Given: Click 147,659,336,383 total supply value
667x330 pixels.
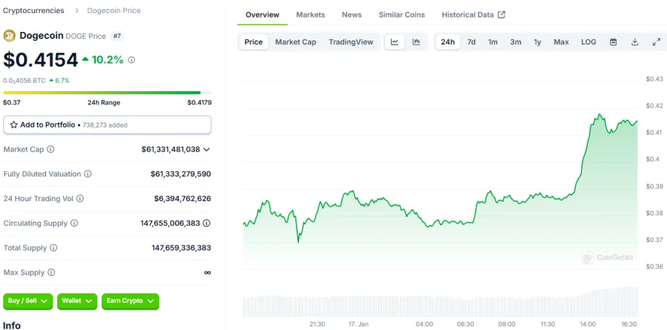Looking at the screenshot, I should pyautogui.click(x=181, y=247).
